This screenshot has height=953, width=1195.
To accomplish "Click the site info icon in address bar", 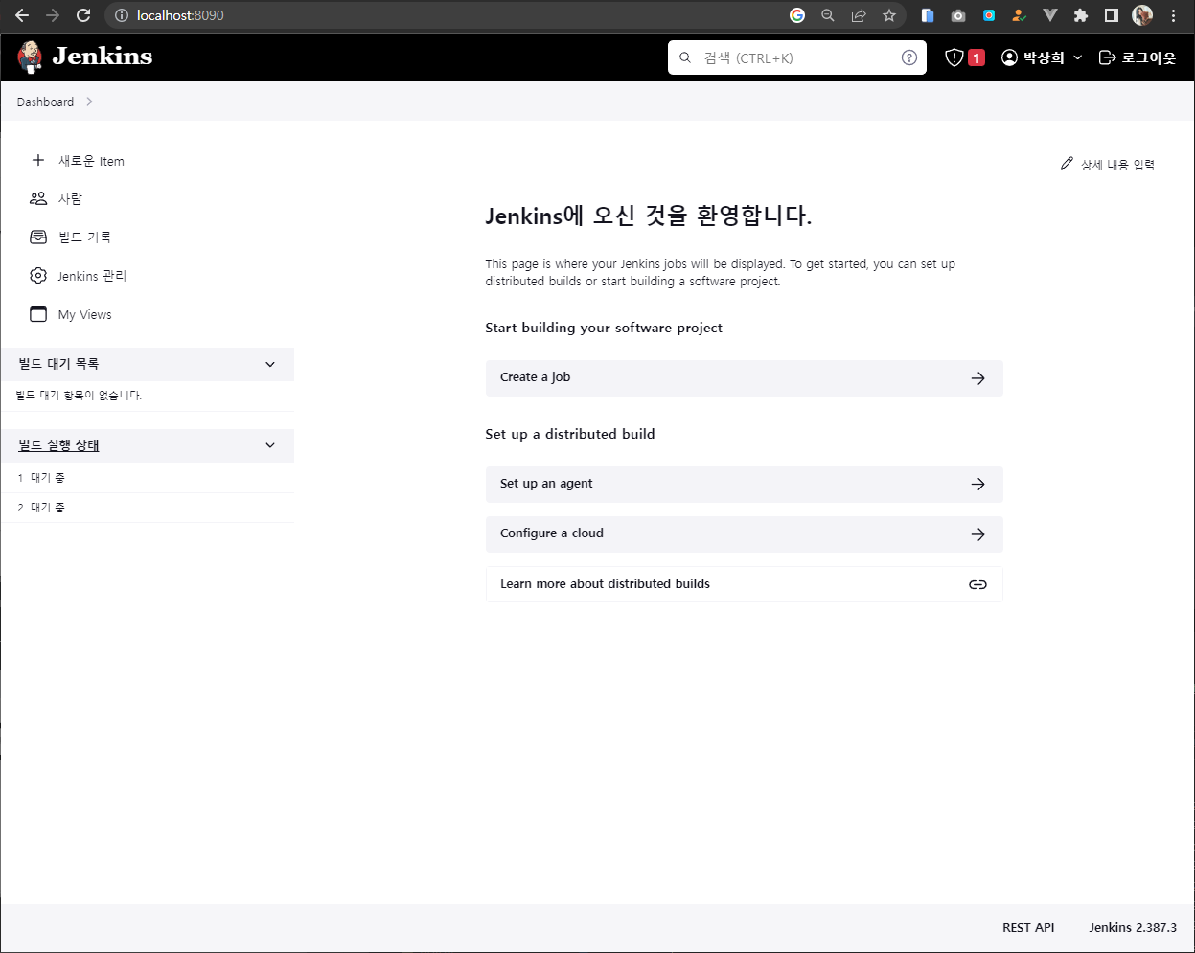I will coord(121,15).
